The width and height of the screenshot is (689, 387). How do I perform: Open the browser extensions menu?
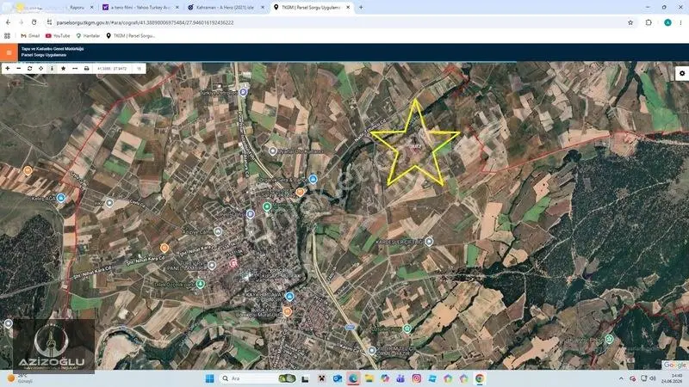(649, 22)
